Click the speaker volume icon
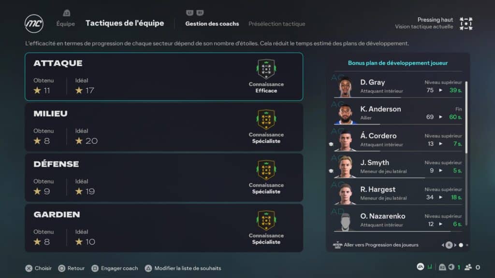Viewport: 495px width, 278px height. coord(451,267)
